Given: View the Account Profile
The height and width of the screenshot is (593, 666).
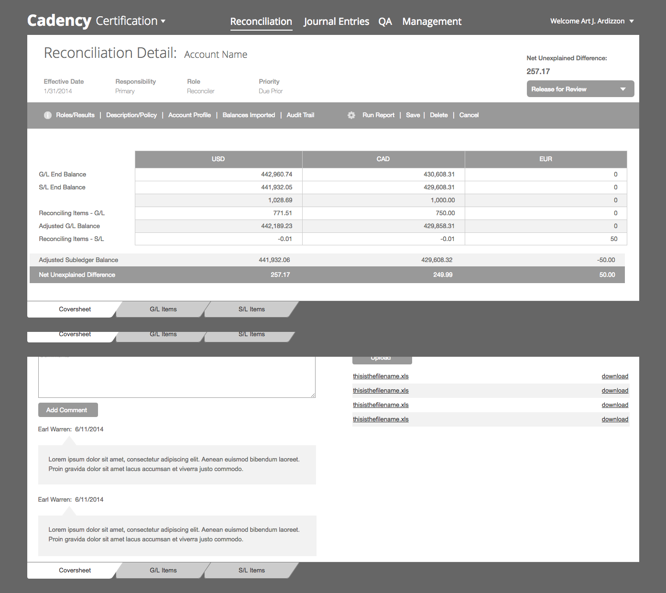Looking at the screenshot, I should (189, 115).
